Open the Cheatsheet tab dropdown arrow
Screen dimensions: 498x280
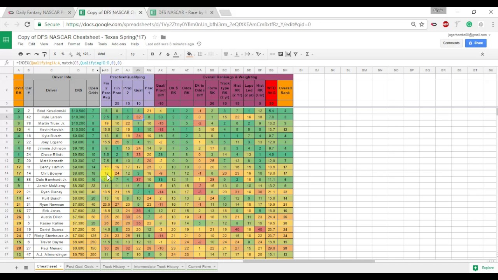(x=60, y=267)
